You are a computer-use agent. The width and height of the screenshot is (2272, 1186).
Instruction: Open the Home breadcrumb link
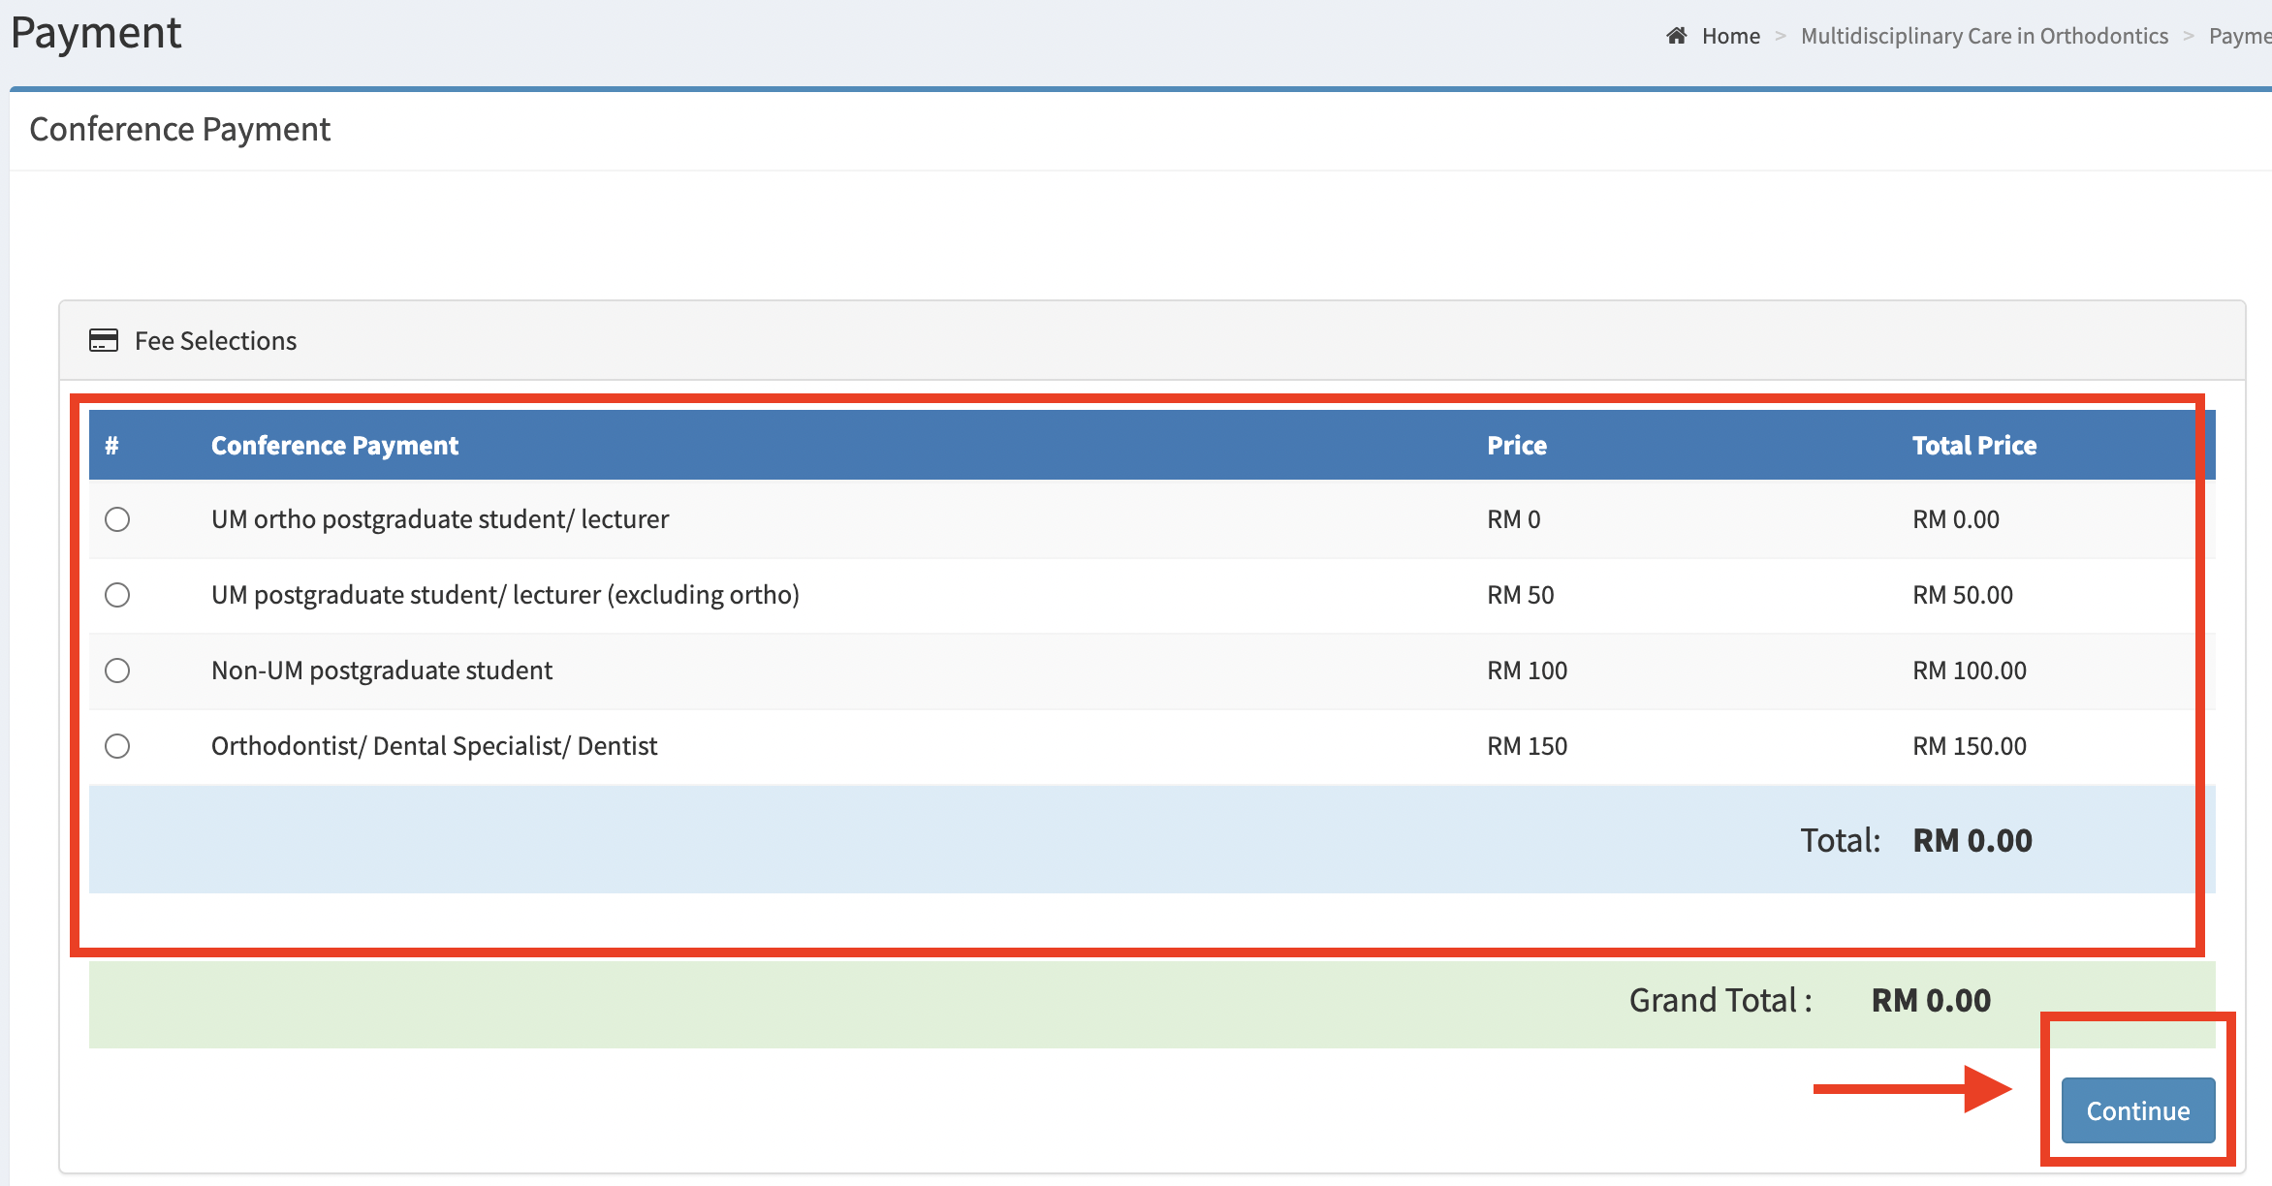(x=1730, y=36)
